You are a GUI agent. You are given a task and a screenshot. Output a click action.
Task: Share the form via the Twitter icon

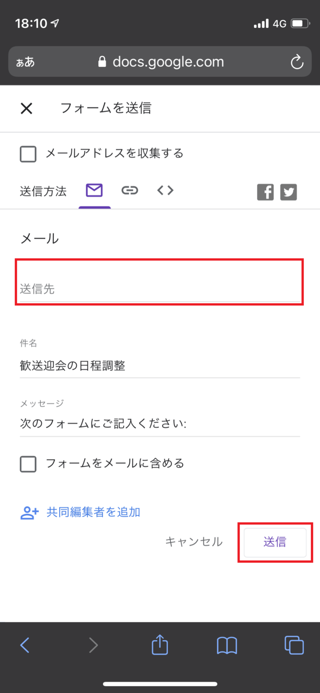[288, 192]
